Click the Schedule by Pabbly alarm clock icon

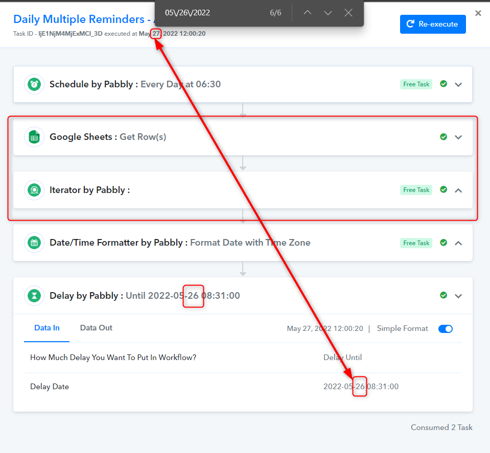coord(34,84)
